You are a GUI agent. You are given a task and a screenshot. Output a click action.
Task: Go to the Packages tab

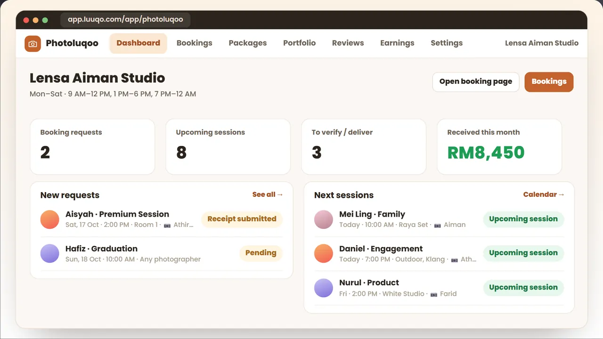(248, 43)
